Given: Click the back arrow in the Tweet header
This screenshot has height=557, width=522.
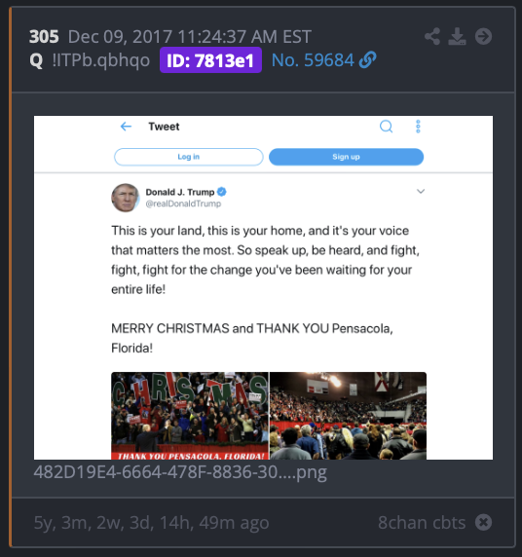Looking at the screenshot, I should click(x=126, y=127).
